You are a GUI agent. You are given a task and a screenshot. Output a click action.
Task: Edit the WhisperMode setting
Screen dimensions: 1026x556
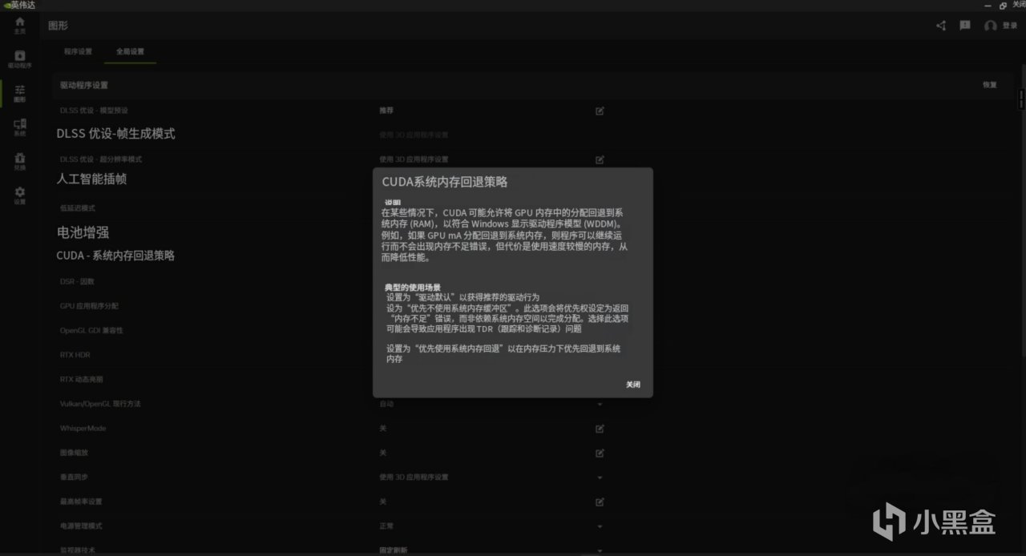(x=600, y=429)
